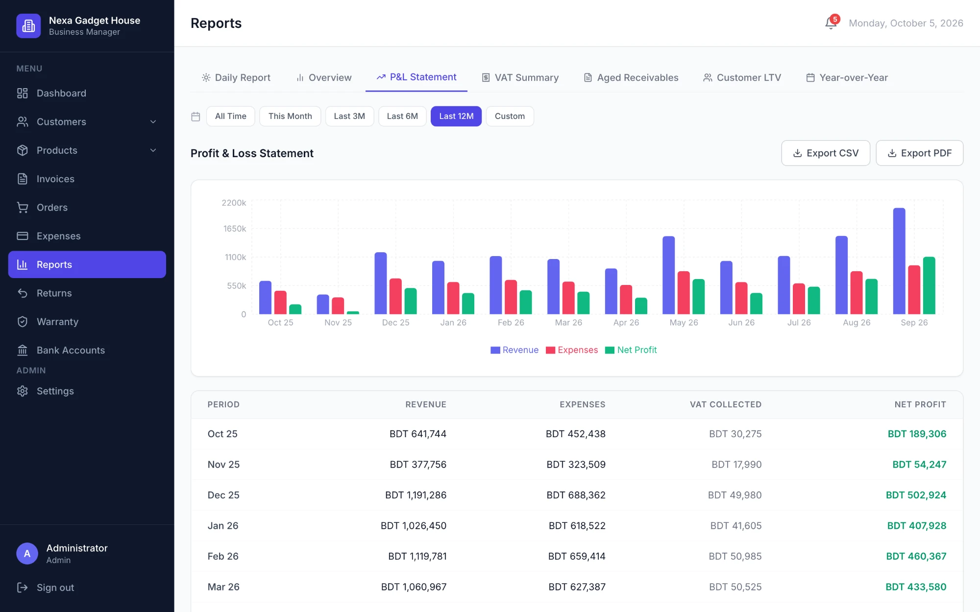
Task: Click the Sign out arrow icon
Action: click(x=23, y=588)
